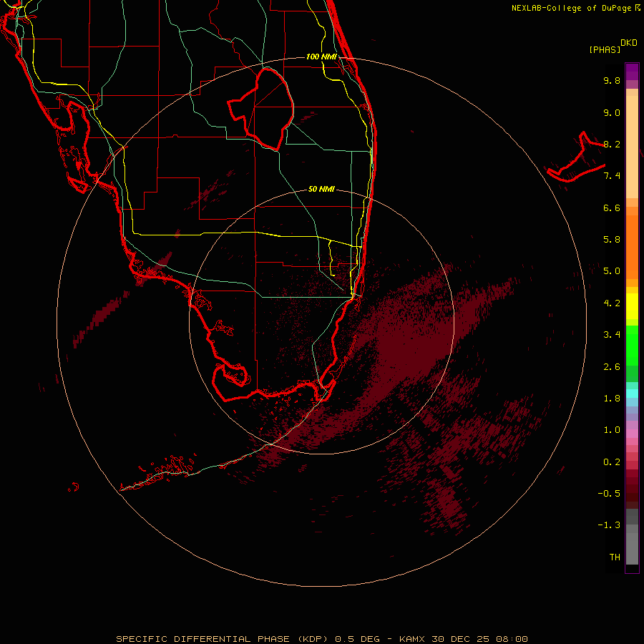Viewport: 644px width, 644px height.
Task: Click the 7.4 color scale value
Action: [612, 176]
